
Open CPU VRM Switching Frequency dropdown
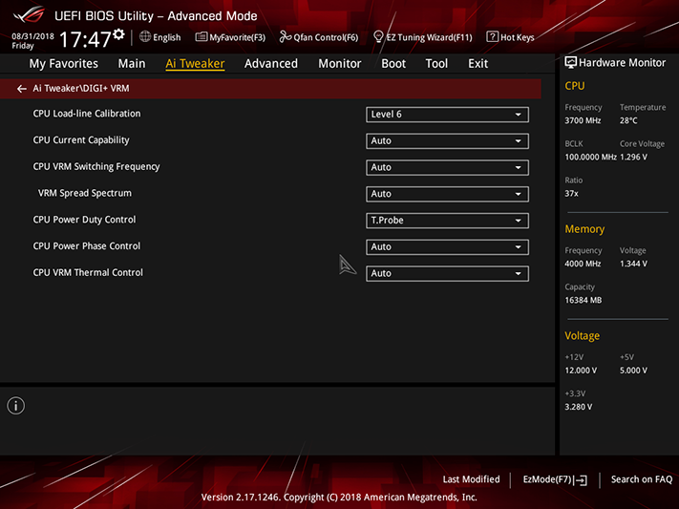(x=447, y=168)
